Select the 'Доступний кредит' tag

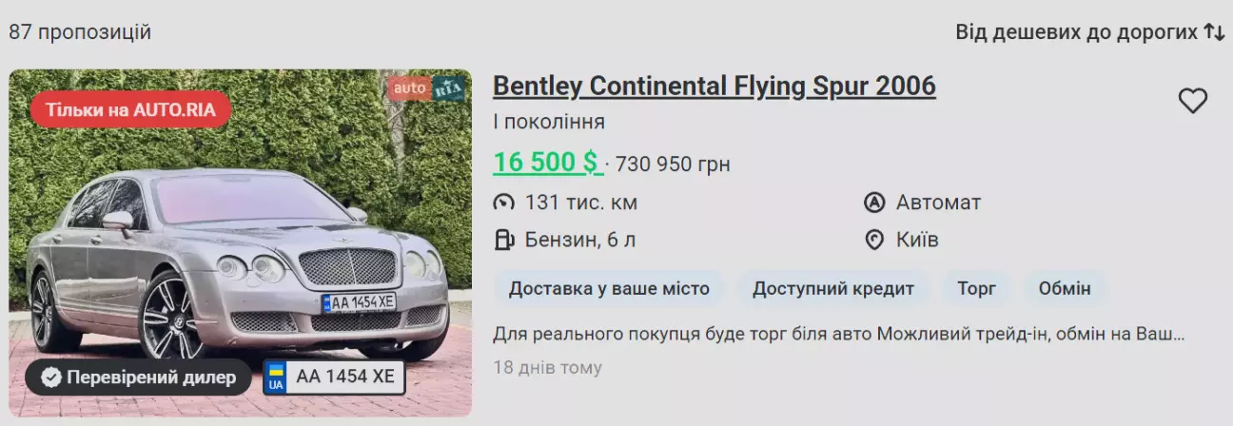[833, 288]
